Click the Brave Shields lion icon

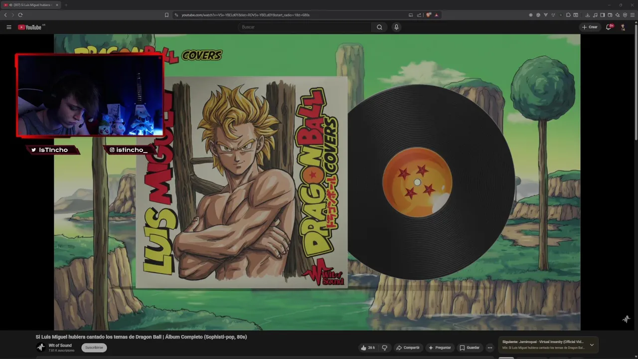point(428,15)
